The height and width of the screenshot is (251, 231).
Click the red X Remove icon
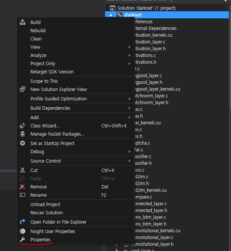(22, 187)
